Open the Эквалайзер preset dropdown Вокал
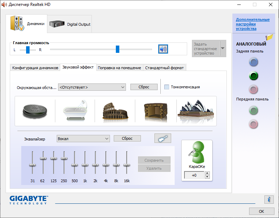Viewport: 279px width, 218px height. pos(83,138)
